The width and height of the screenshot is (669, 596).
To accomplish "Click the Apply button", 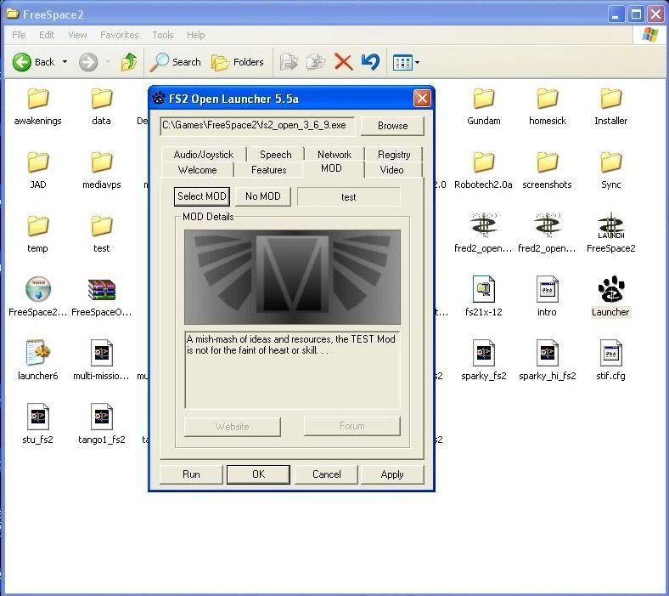I will tap(392, 474).
